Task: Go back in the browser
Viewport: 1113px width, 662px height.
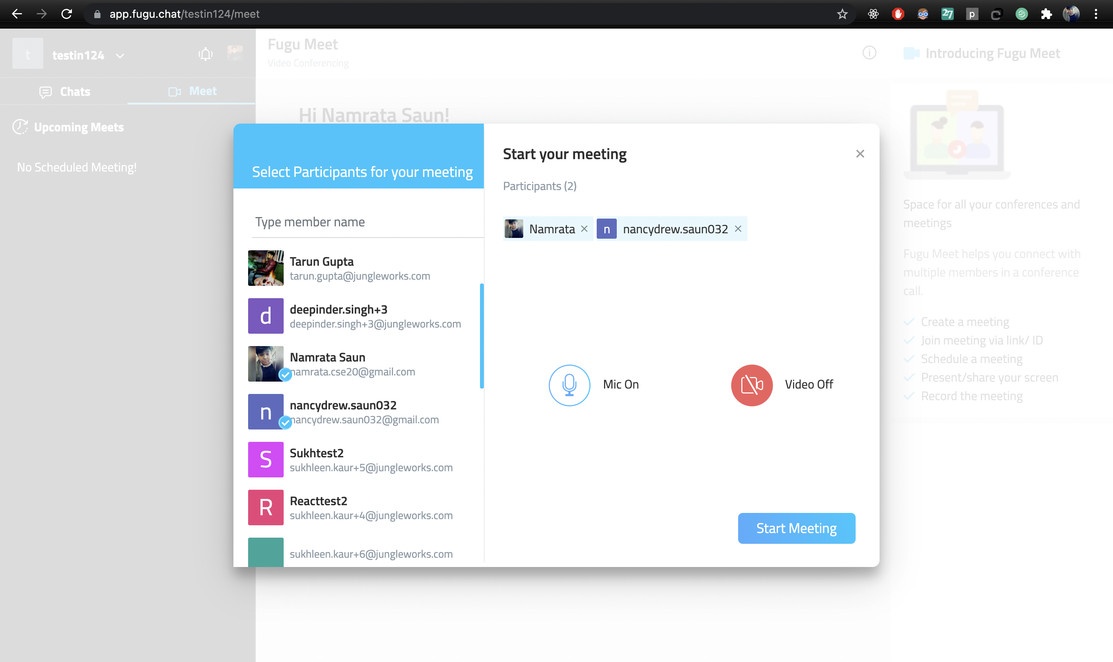Action: point(17,14)
